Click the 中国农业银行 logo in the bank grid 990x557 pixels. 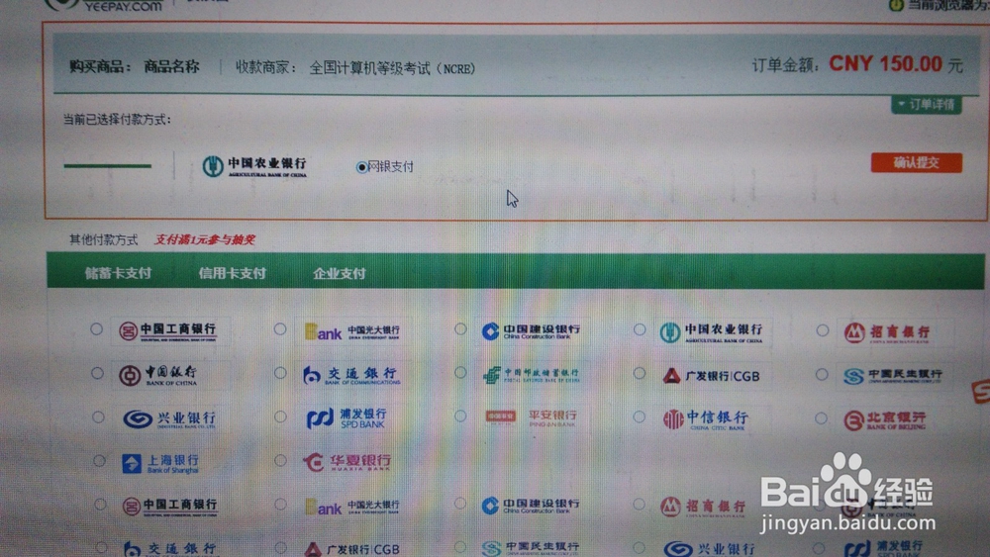click(712, 331)
